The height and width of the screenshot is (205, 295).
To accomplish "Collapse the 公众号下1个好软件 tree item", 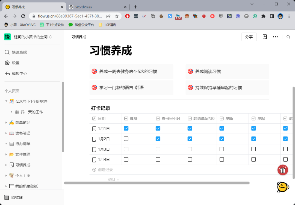I will [x=6, y=101].
